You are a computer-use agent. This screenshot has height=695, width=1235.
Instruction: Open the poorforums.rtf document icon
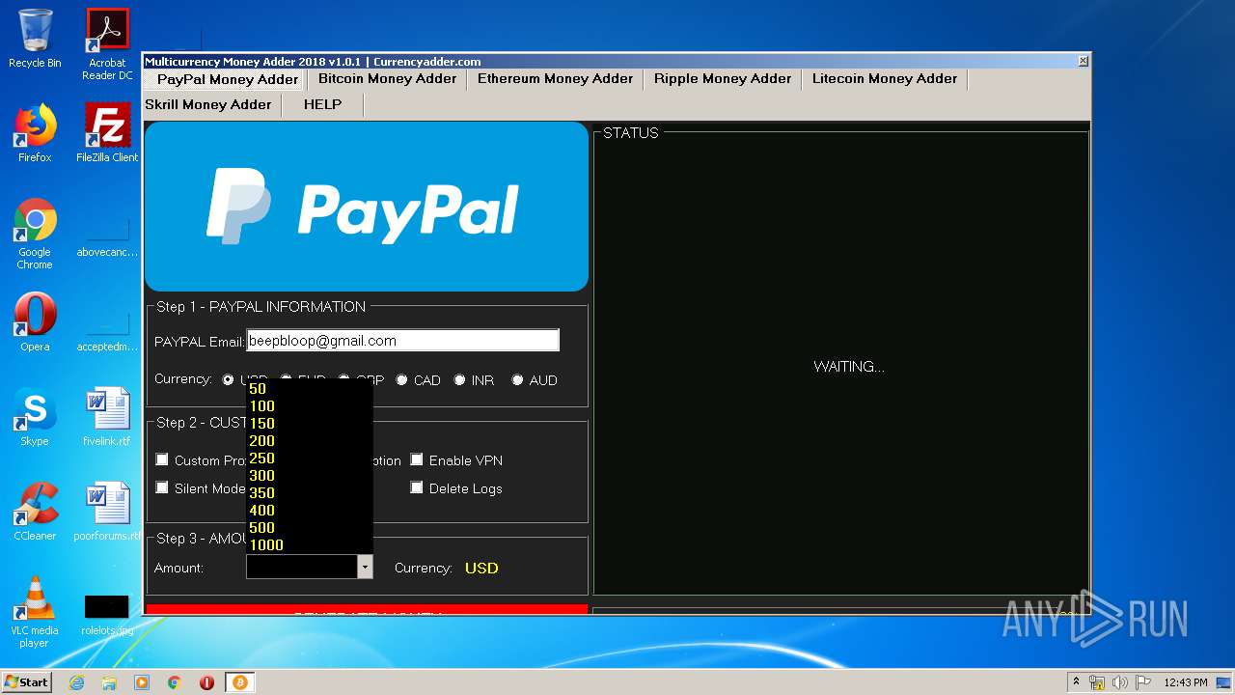(x=107, y=511)
